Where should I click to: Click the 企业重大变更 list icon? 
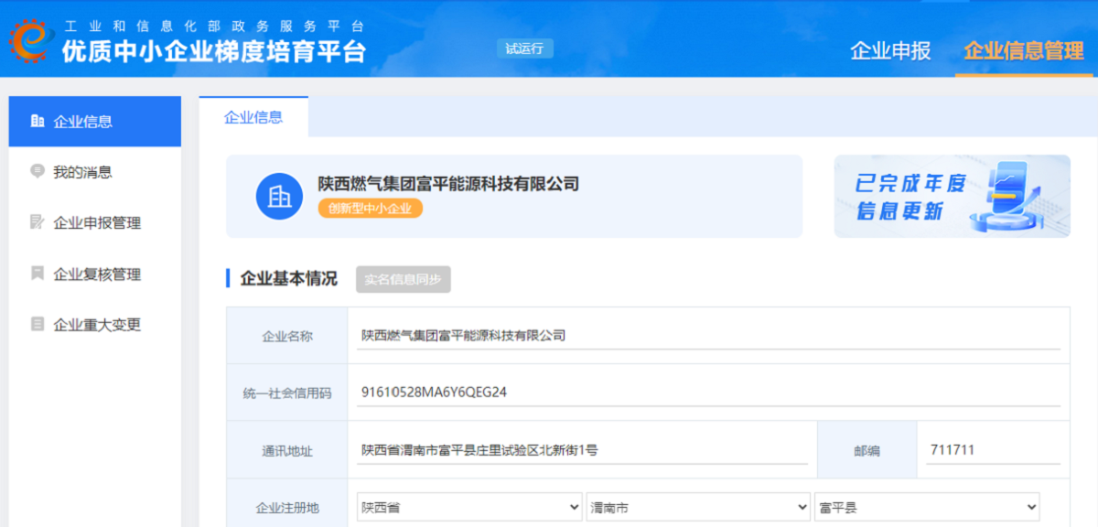coord(38,324)
